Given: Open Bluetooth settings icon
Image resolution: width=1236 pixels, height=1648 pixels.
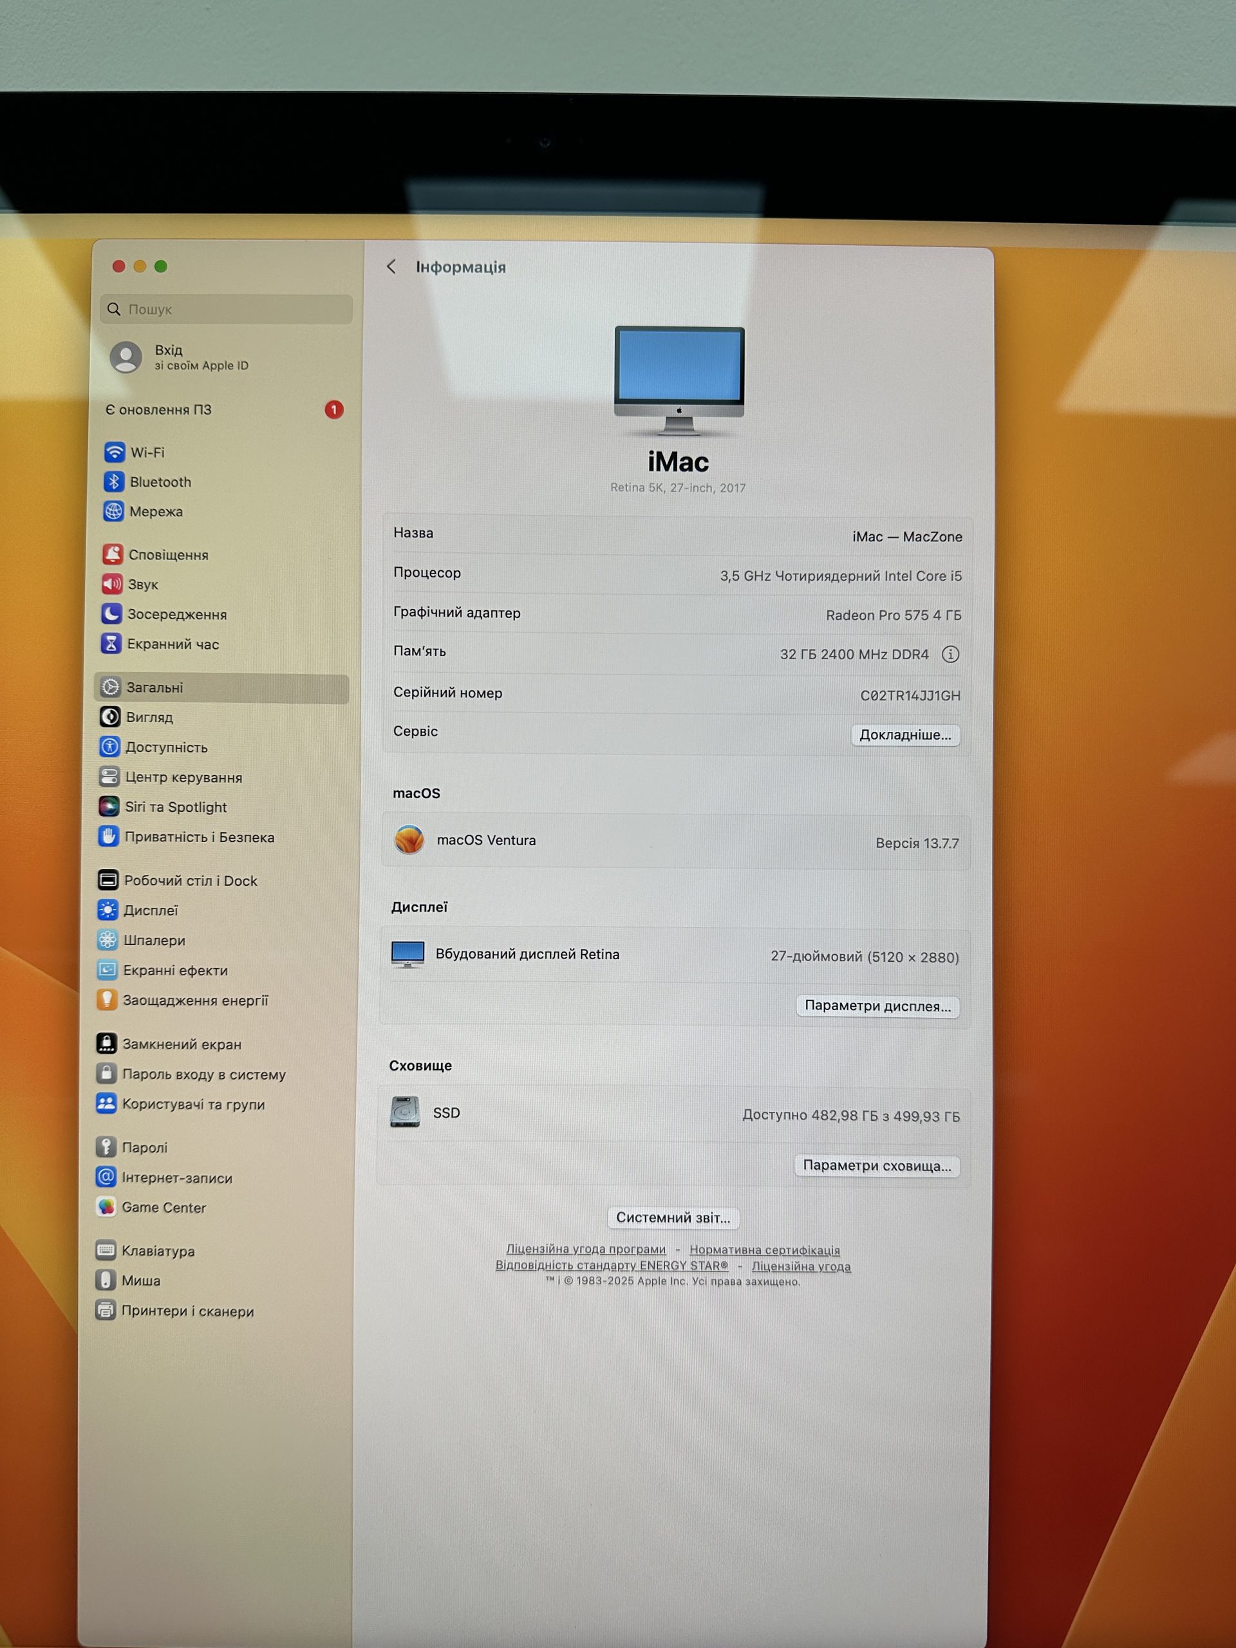Looking at the screenshot, I should pos(114,482).
